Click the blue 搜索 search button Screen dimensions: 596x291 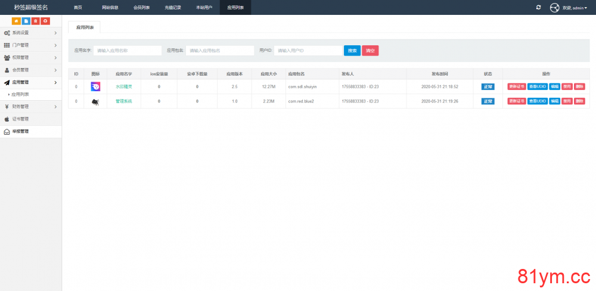click(352, 51)
